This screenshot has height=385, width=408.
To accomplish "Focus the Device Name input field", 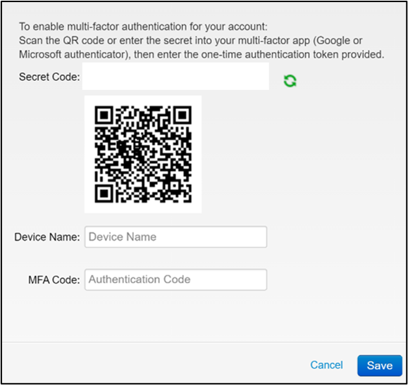I will pos(175,236).
